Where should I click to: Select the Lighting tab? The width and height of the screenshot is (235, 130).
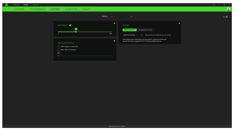click(x=55, y=9)
